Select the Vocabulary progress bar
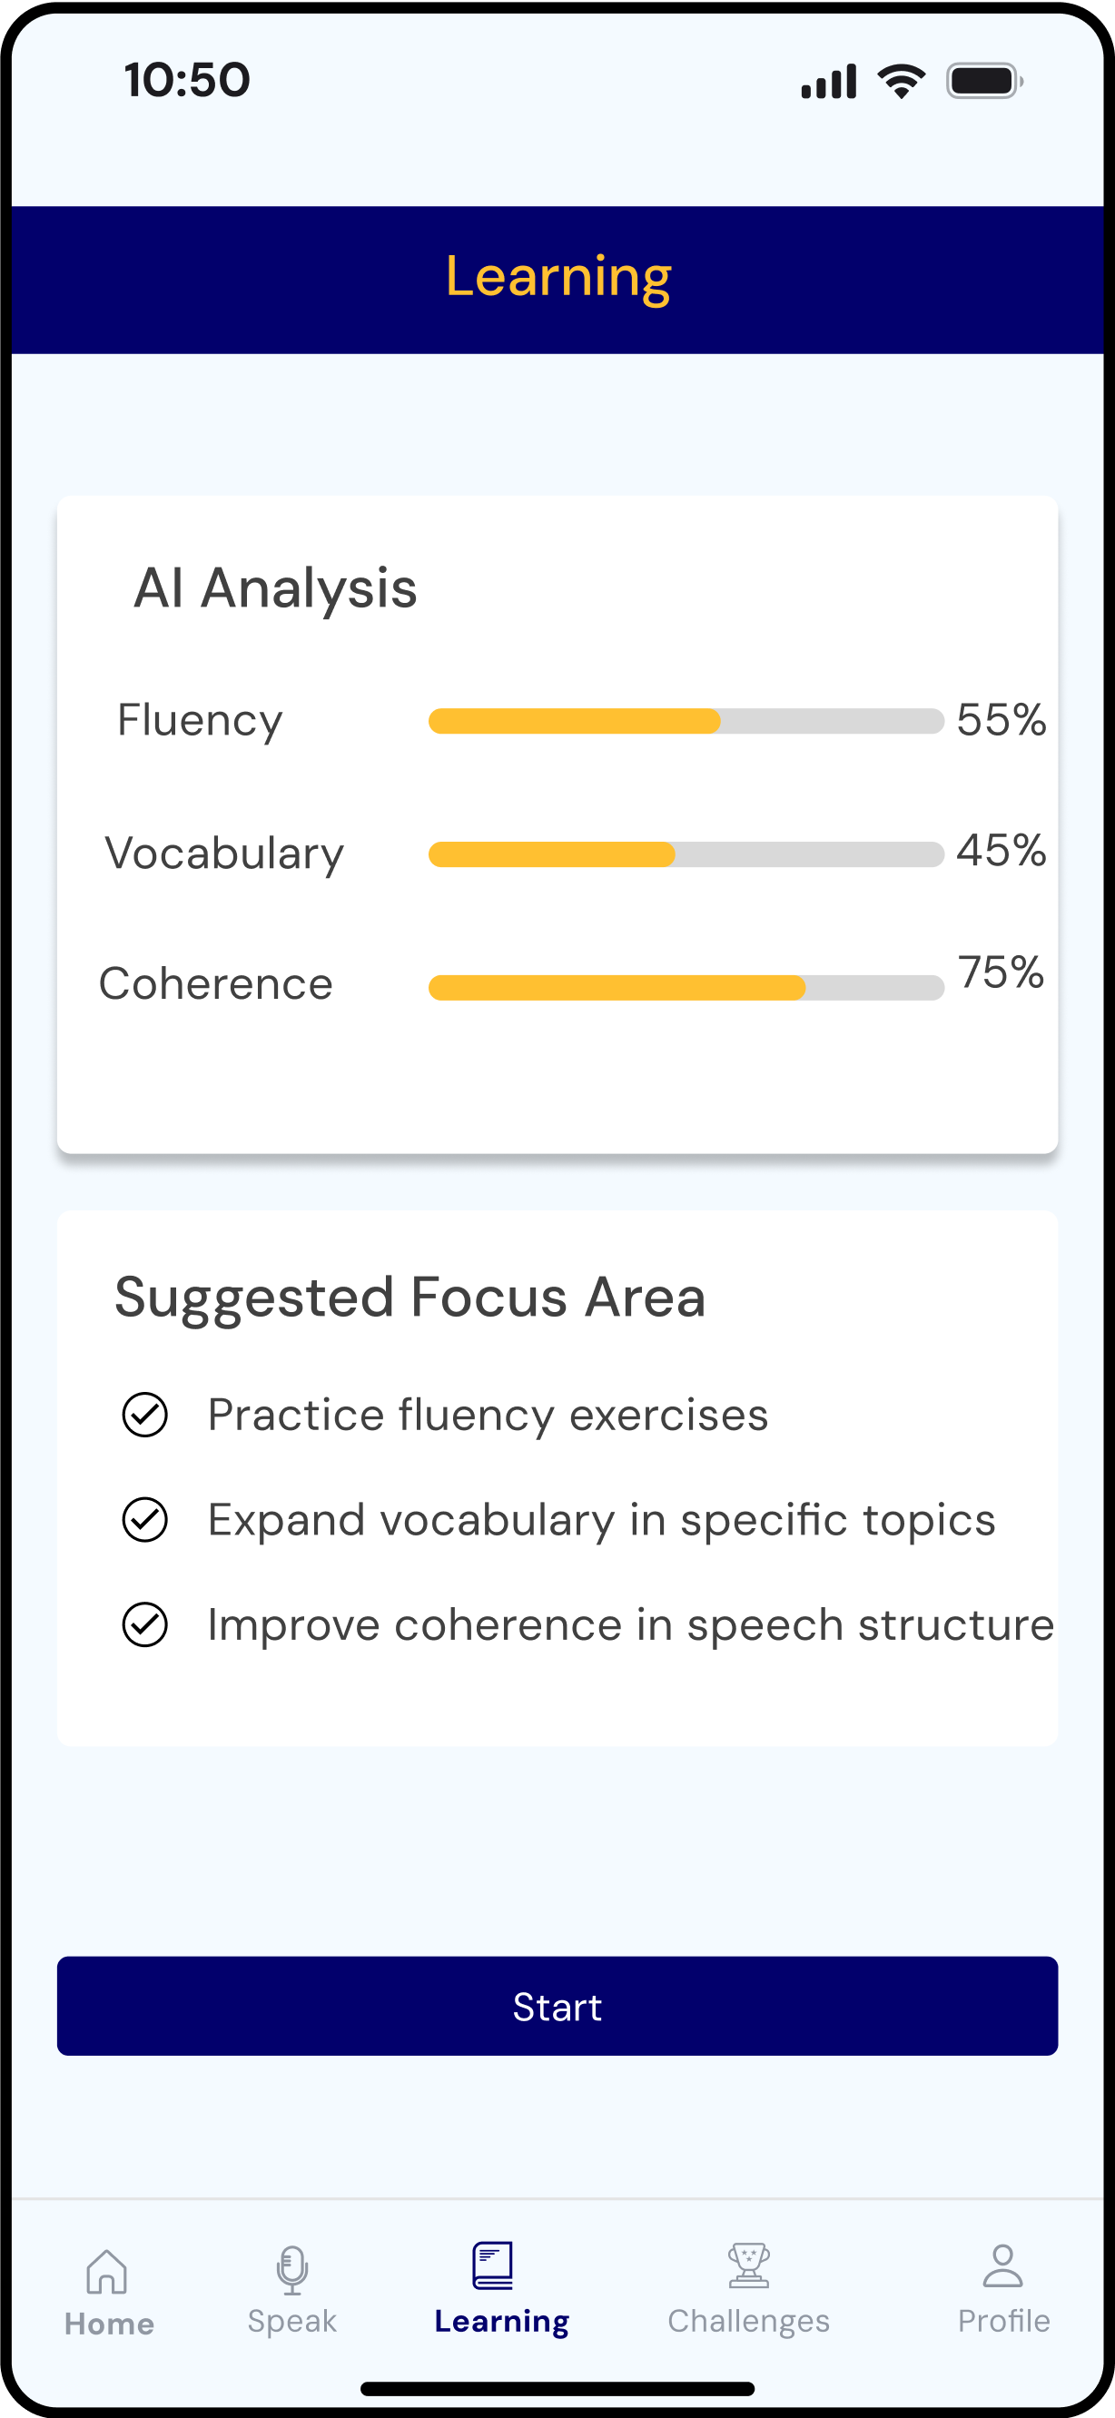 [x=686, y=854]
